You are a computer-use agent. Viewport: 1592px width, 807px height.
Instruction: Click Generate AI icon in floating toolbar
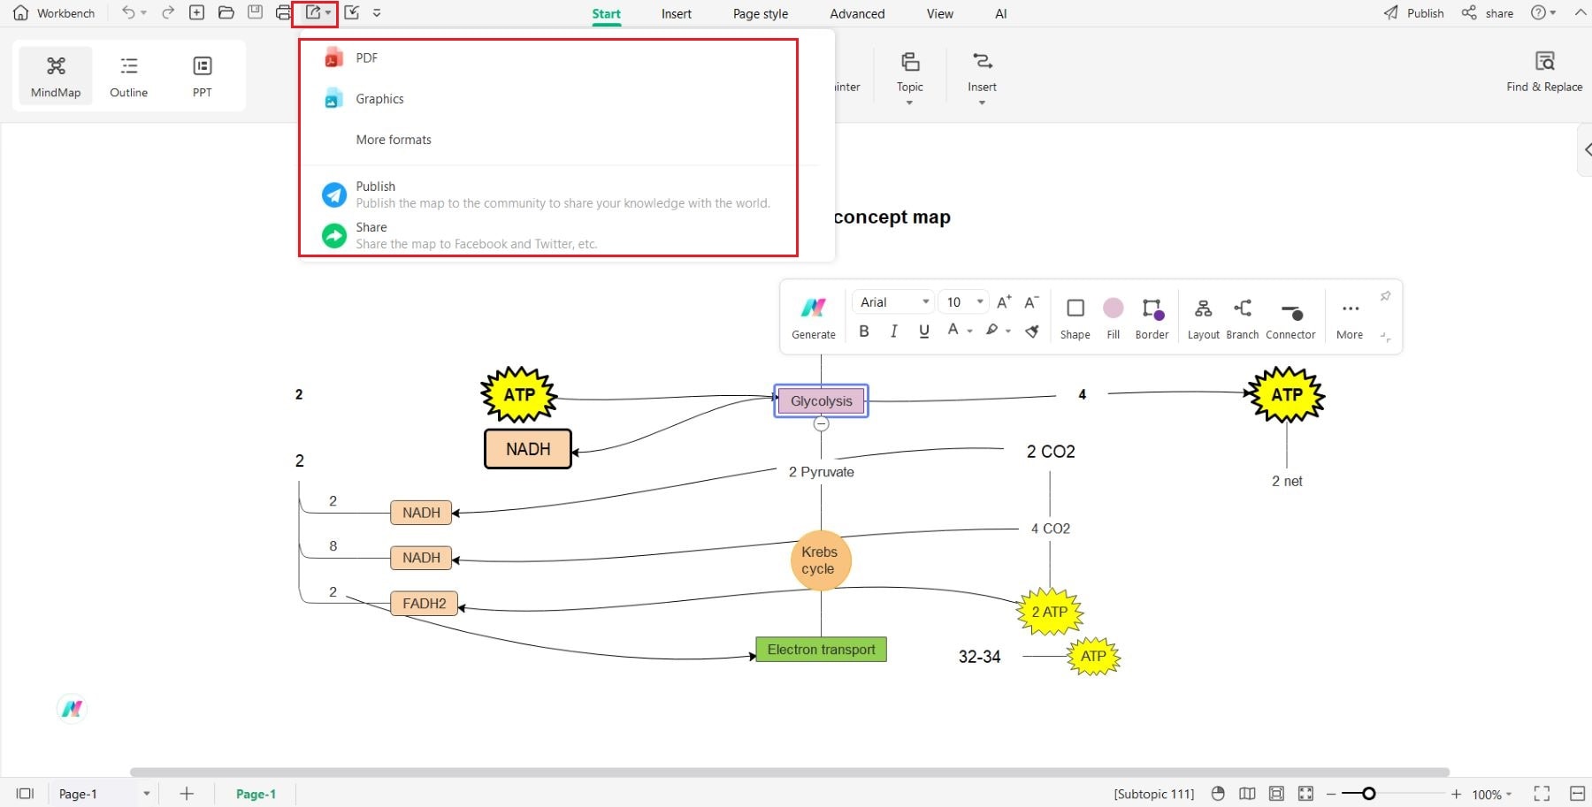[x=814, y=317]
